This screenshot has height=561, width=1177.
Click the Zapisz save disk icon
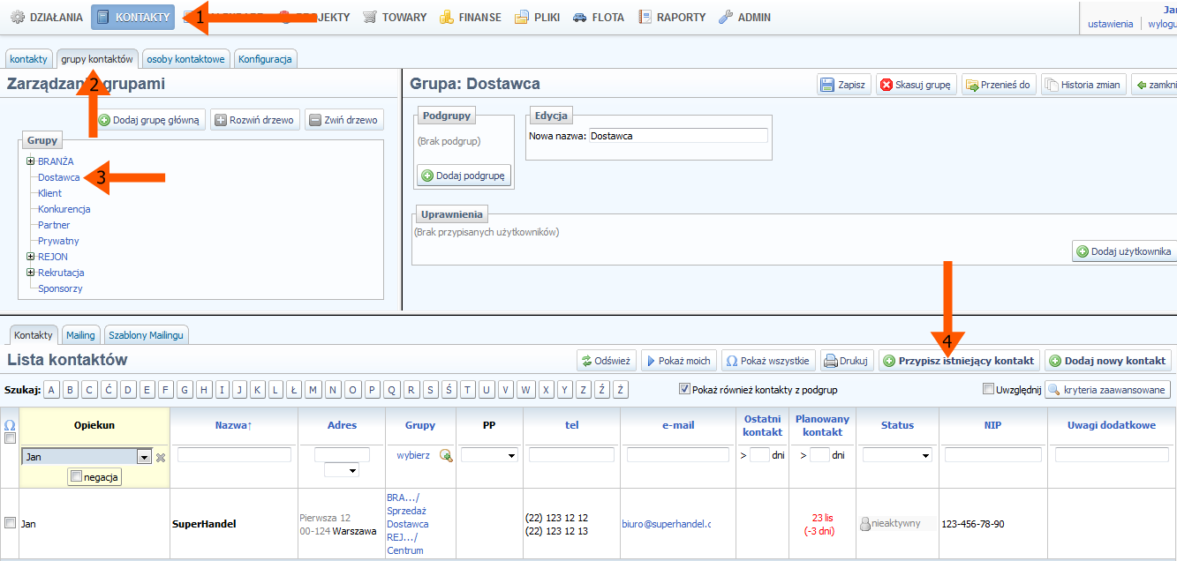pos(827,86)
